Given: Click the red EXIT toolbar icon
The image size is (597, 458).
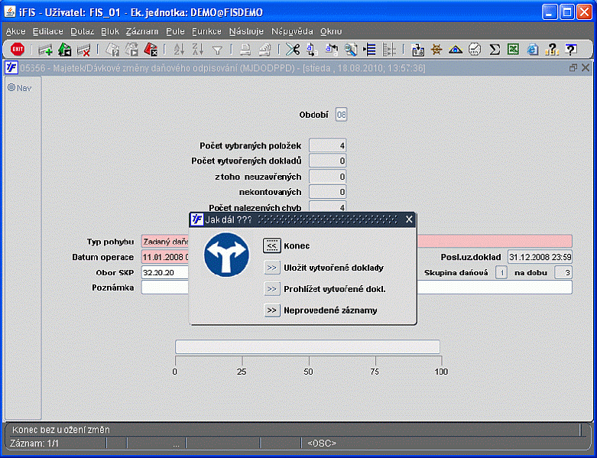Looking at the screenshot, I should [17, 50].
